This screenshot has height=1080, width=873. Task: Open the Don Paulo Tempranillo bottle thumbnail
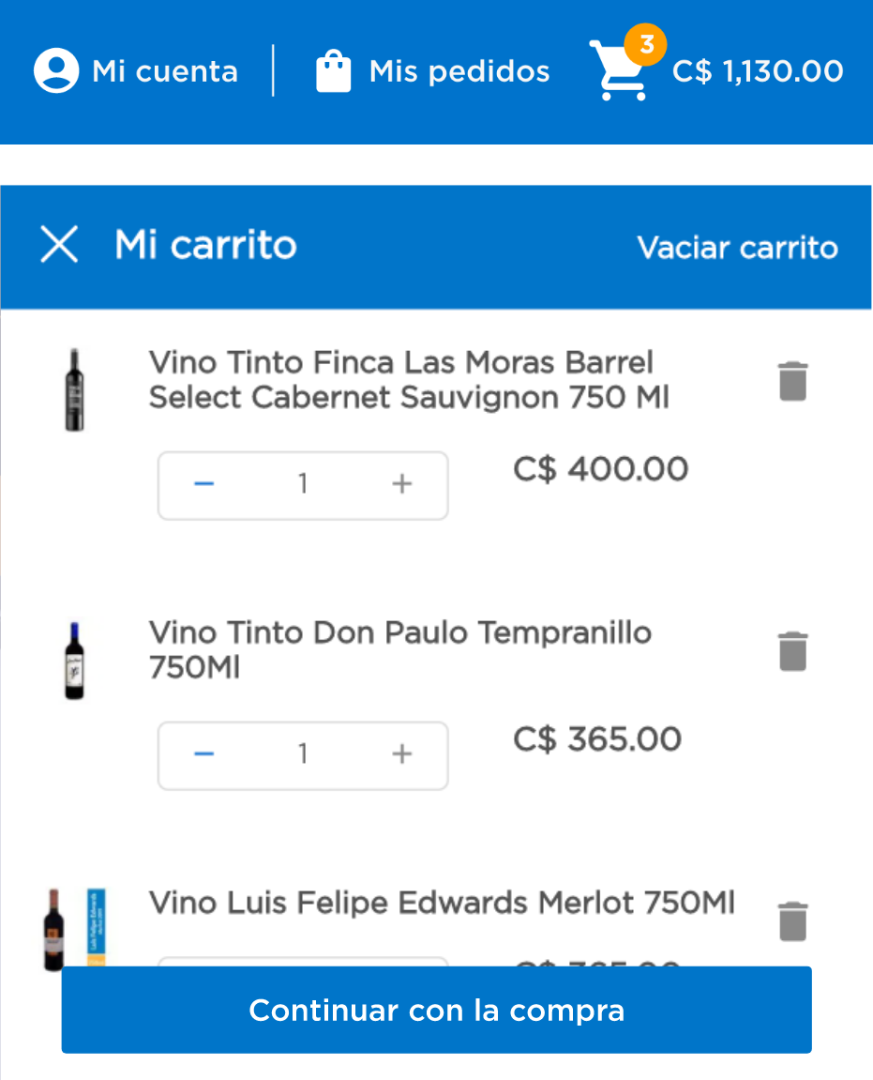click(74, 661)
